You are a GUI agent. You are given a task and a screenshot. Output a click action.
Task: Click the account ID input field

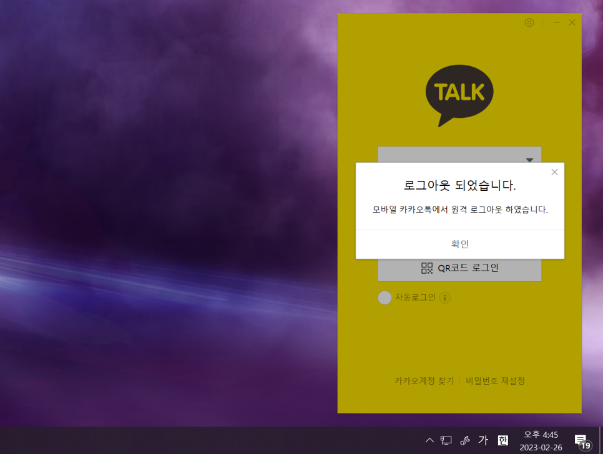click(459, 155)
